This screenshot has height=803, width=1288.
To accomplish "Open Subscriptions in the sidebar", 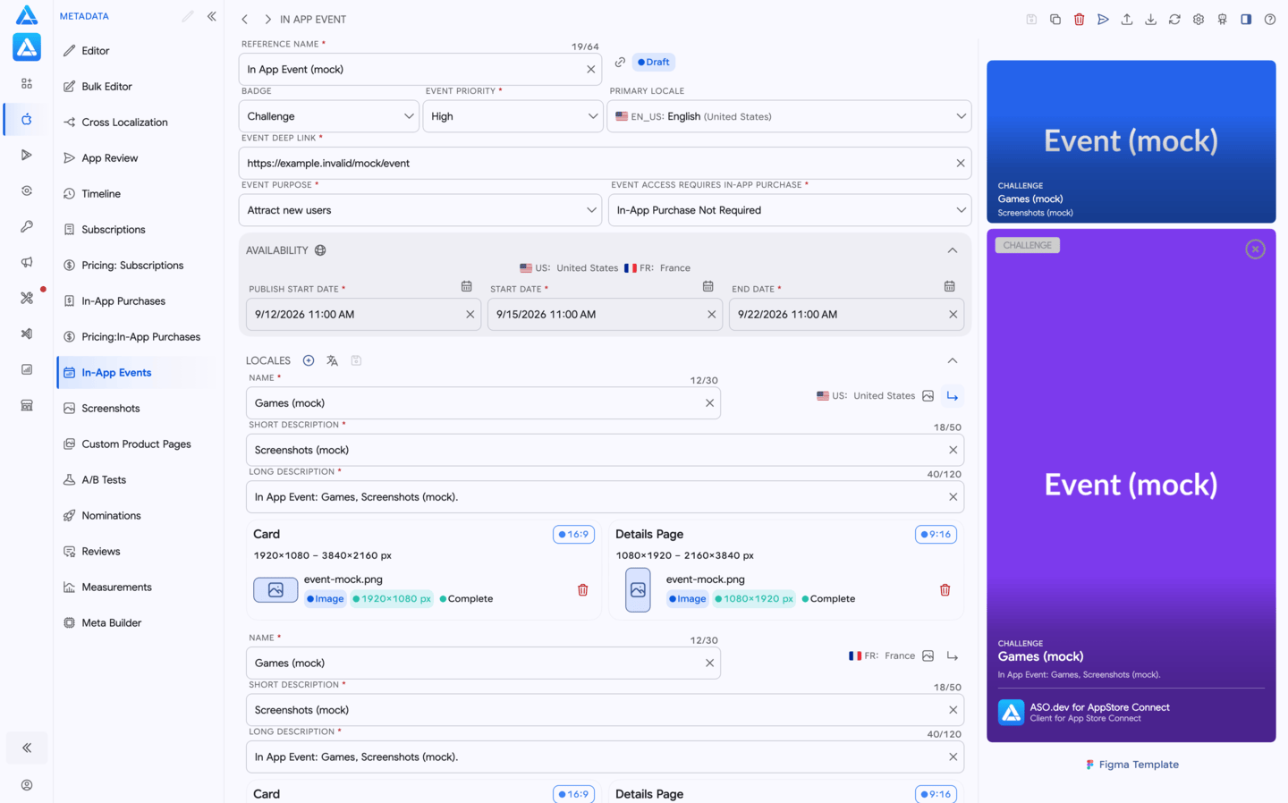I will [x=137, y=230].
